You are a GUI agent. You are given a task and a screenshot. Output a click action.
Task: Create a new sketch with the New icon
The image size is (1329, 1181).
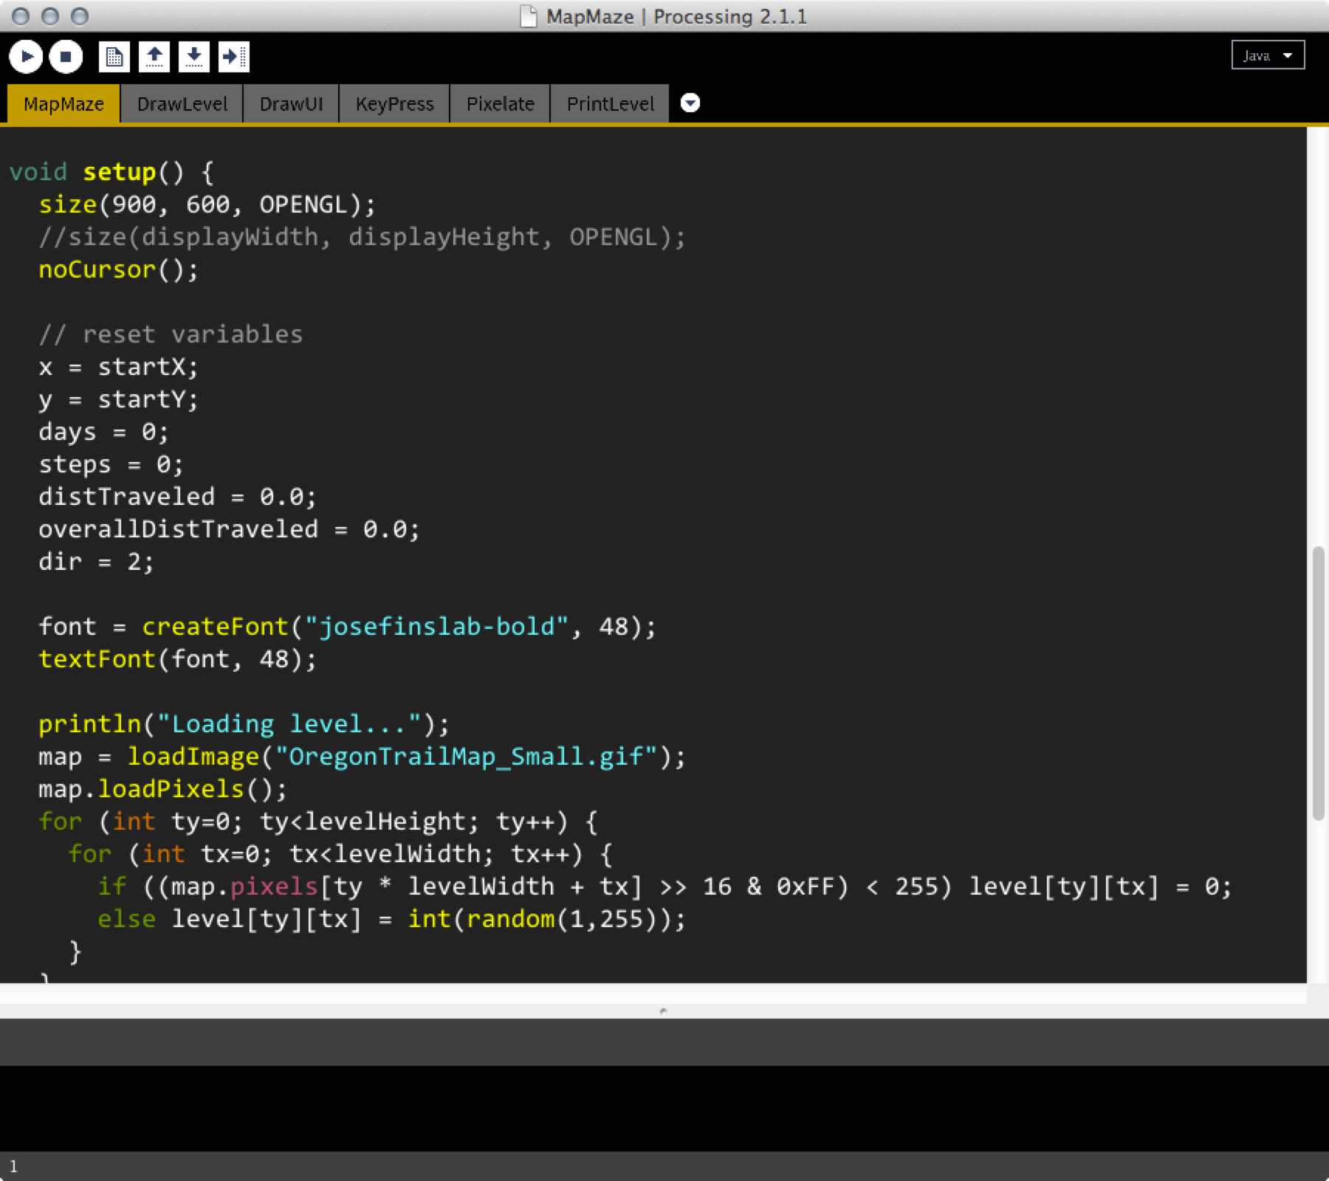point(114,56)
